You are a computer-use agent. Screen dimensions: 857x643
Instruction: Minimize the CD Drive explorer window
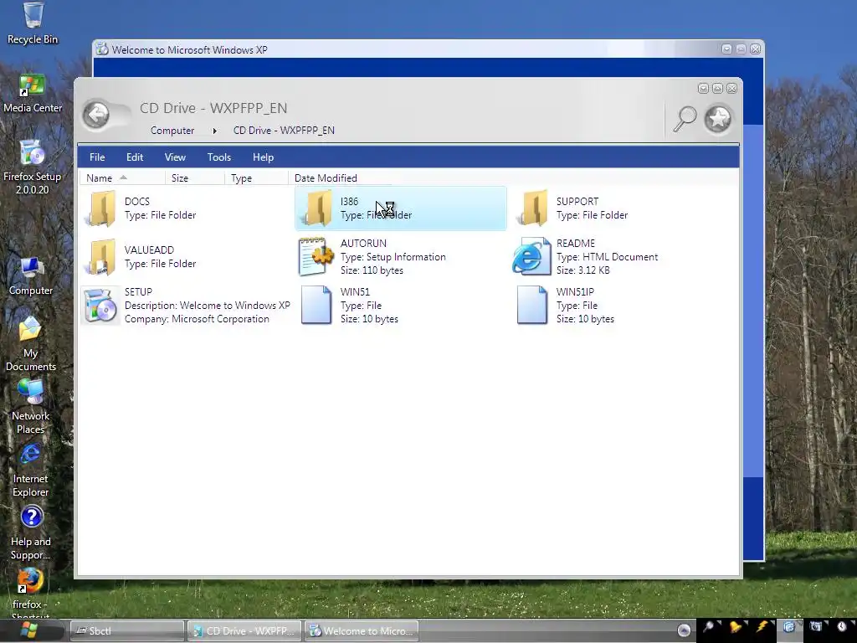click(x=703, y=89)
